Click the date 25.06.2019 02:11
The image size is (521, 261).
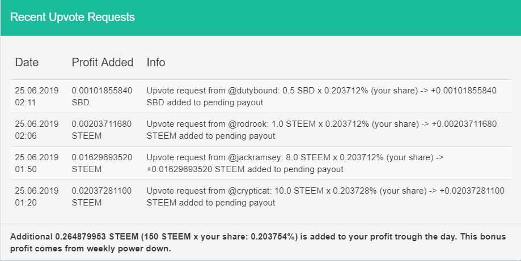tap(36, 96)
